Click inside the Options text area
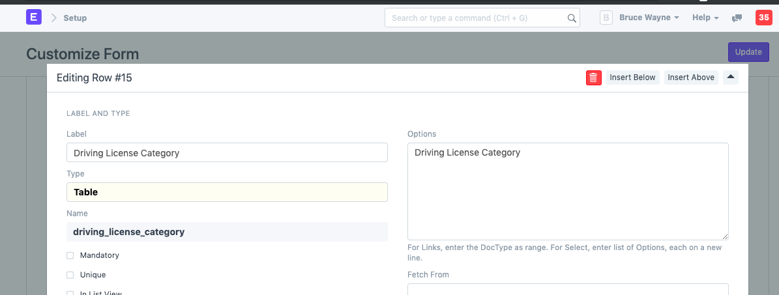This screenshot has width=779, height=295. (567, 191)
